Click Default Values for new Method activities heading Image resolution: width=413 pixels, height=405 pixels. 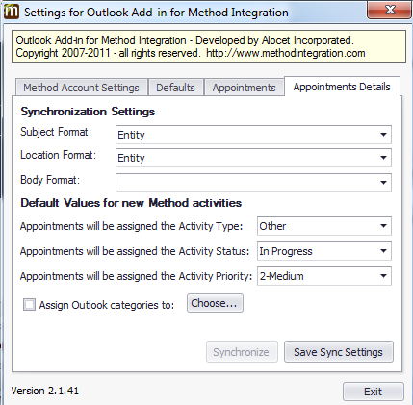131,203
